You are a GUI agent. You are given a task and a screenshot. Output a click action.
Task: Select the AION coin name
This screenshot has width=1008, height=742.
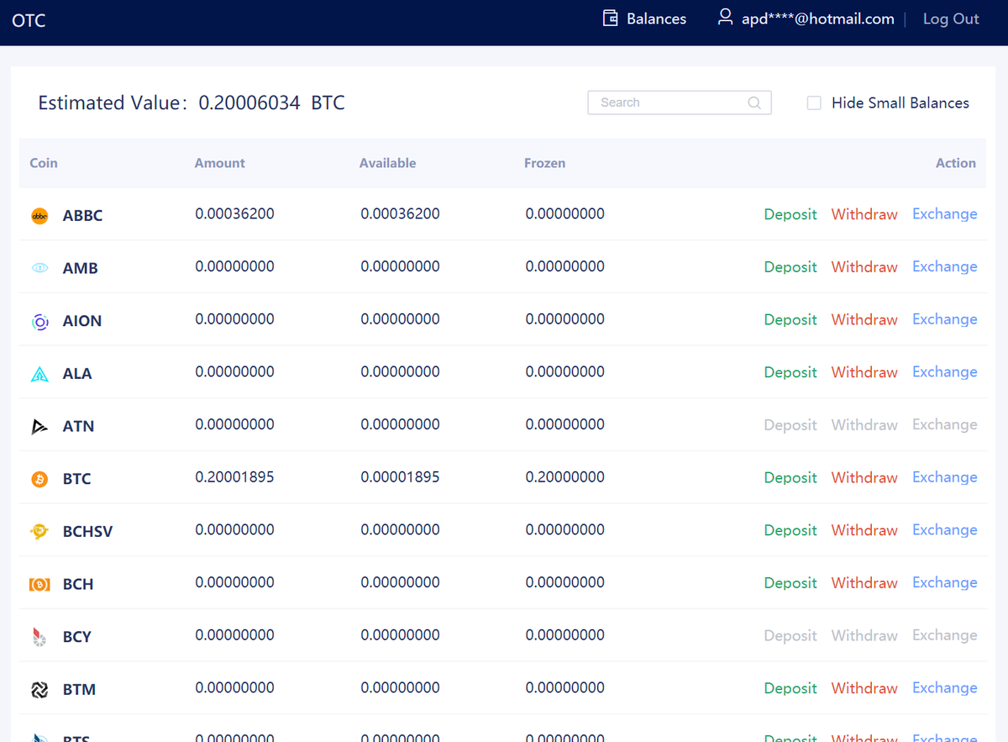pos(82,321)
